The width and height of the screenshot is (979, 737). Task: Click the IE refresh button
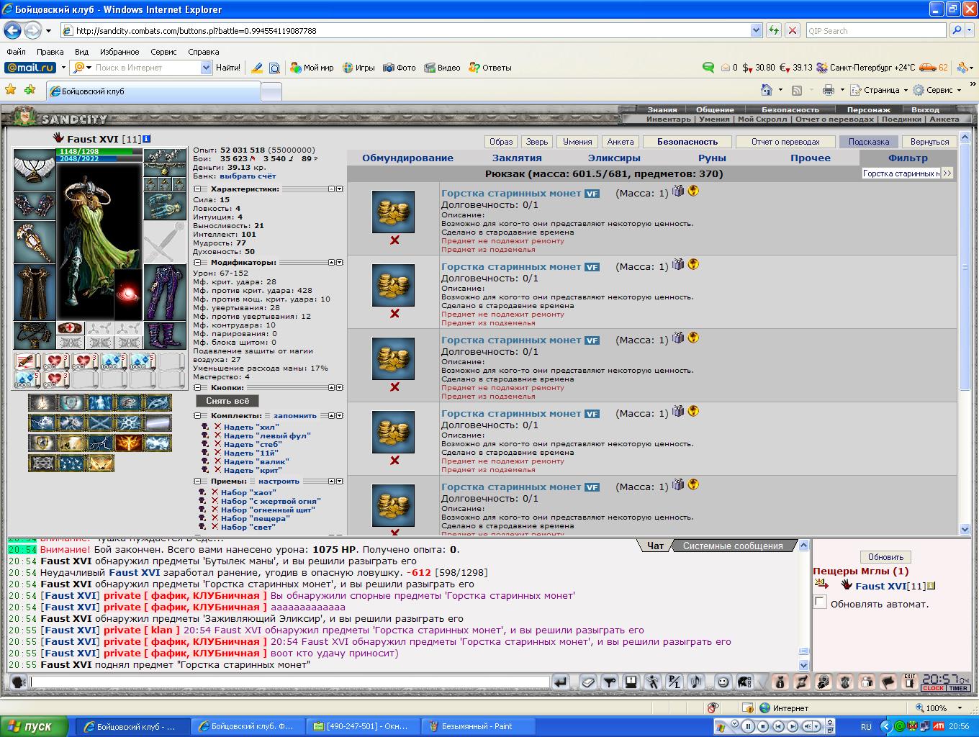pos(774,31)
